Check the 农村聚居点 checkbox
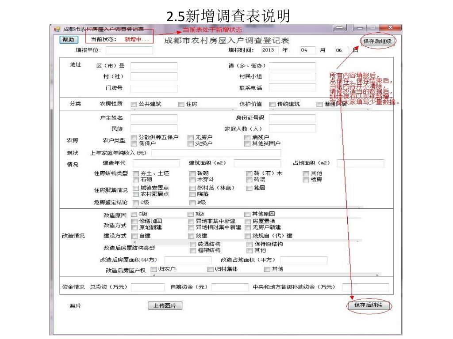This screenshot has width=453, height=339. coord(135,194)
